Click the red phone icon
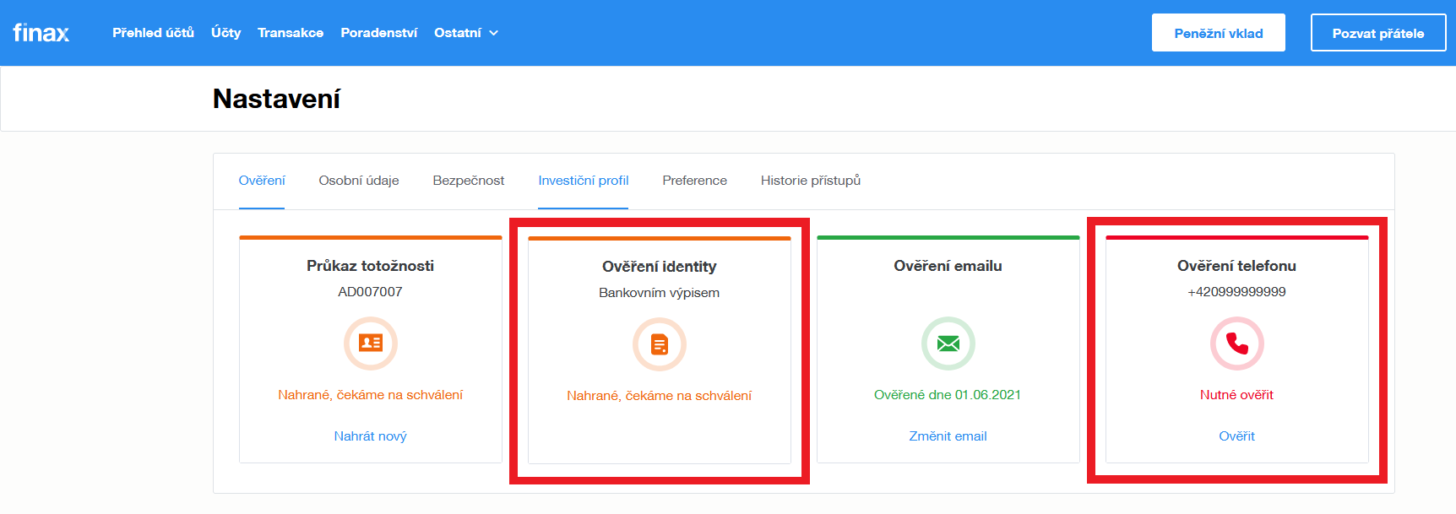1456x514 pixels. pos(1236,344)
